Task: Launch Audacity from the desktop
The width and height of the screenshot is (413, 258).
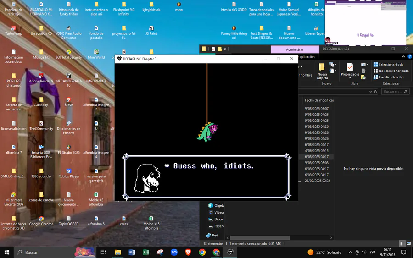Action: [x=41, y=102]
